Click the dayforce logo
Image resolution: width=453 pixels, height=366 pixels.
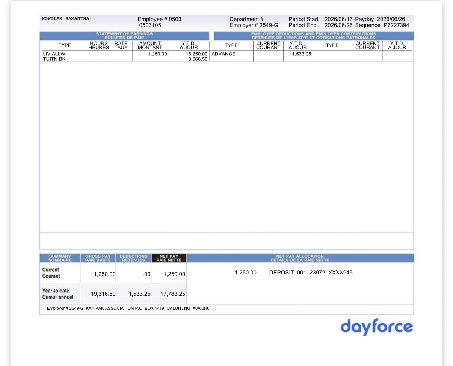(377, 327)
